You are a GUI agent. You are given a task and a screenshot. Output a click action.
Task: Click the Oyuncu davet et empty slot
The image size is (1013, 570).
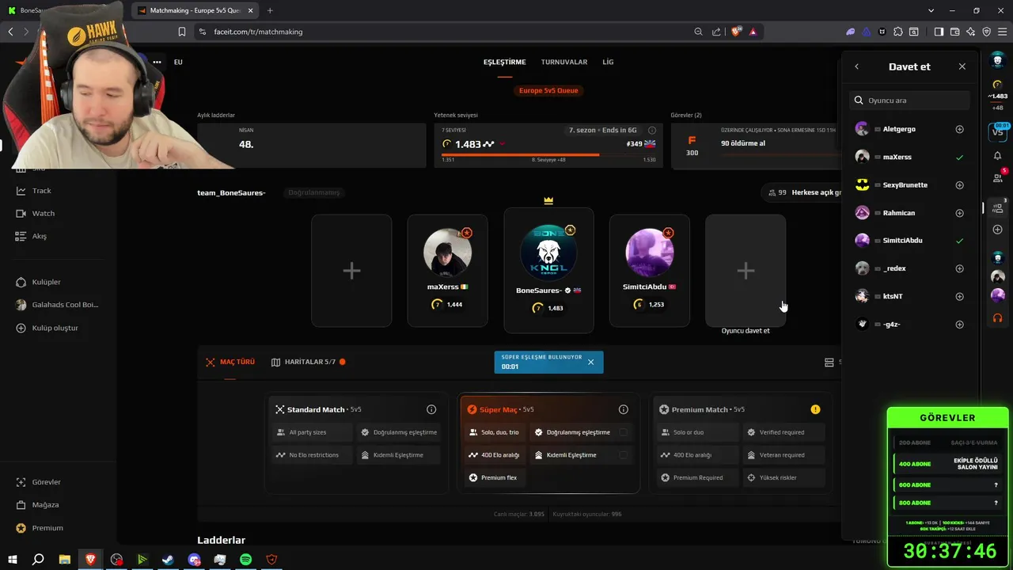coord(746,271)
